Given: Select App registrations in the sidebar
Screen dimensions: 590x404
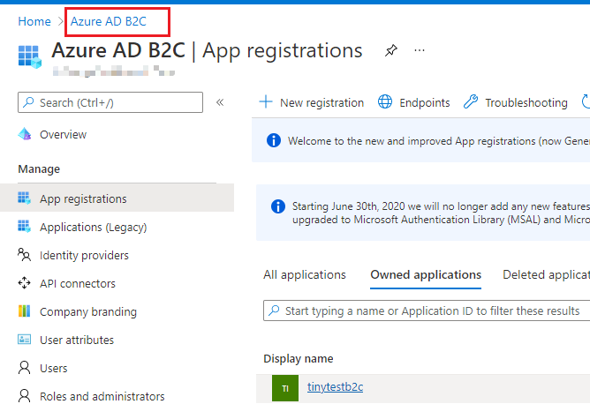Looking at the screenshot, I should click(117, 198).
